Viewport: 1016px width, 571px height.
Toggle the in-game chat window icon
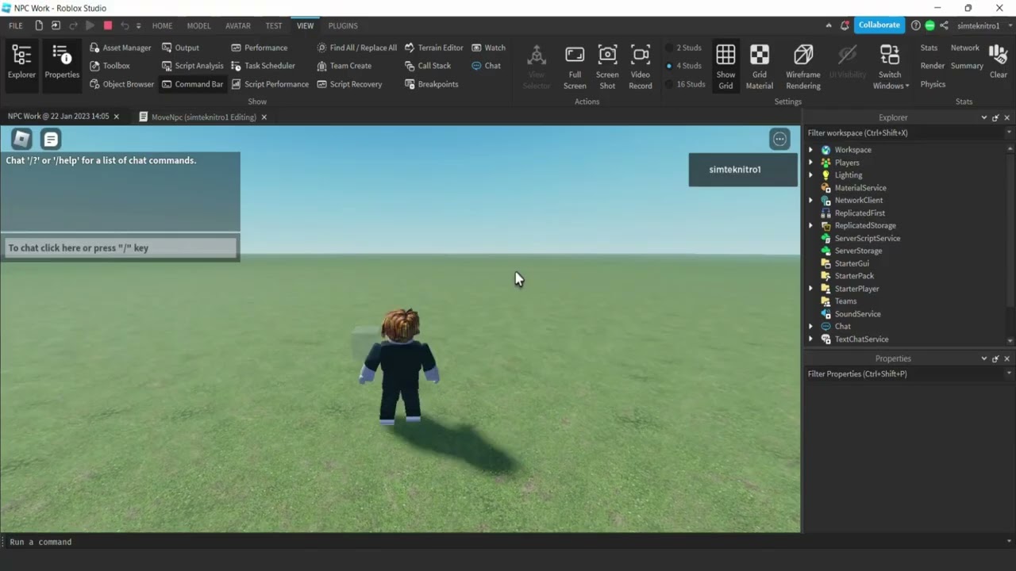[x=51, y=140]
